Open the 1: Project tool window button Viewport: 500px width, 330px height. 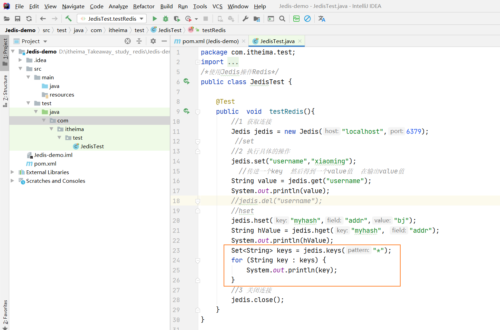click(5, 52)
